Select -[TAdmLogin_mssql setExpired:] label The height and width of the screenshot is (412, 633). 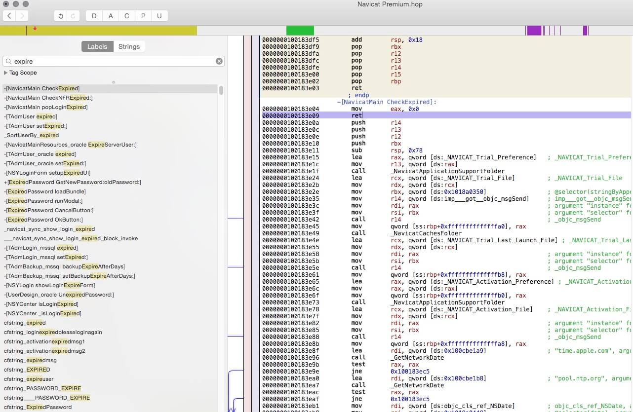point(46,257)
